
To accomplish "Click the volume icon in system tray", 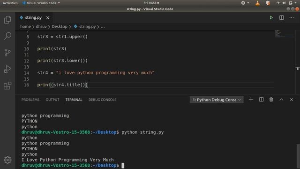I will 284,3.
